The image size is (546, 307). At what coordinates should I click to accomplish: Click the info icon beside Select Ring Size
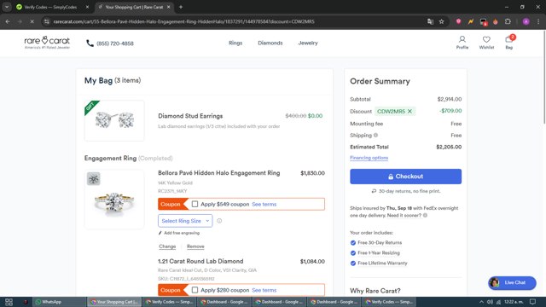click(x=219, y=221)
